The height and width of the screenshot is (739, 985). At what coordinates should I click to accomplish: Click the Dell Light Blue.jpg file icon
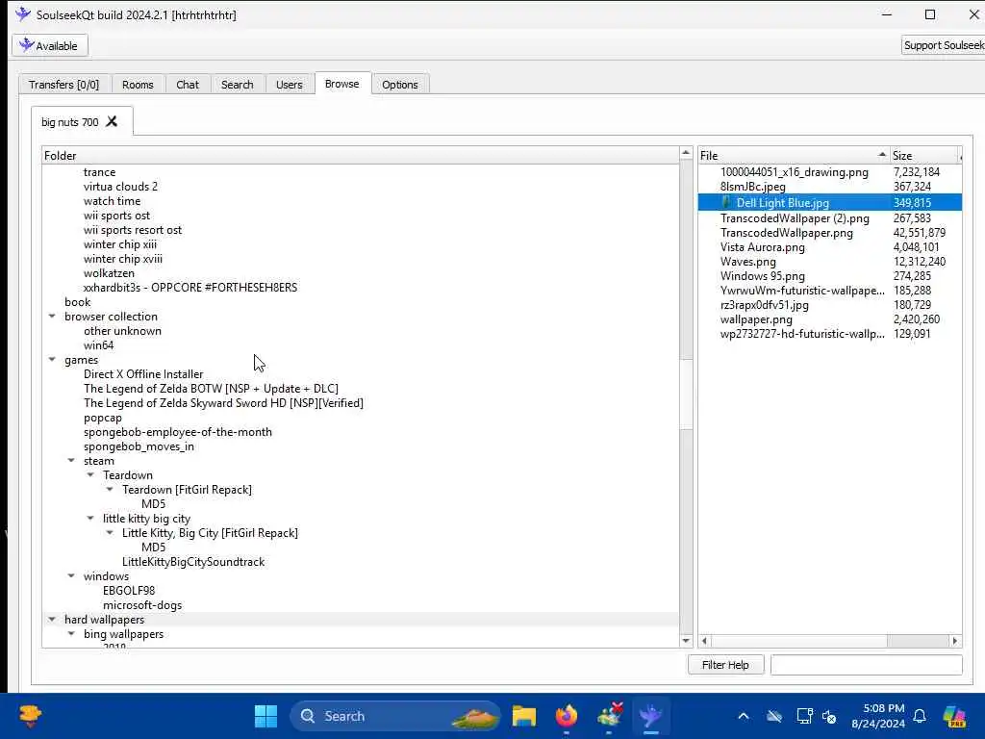pos(726,202)
